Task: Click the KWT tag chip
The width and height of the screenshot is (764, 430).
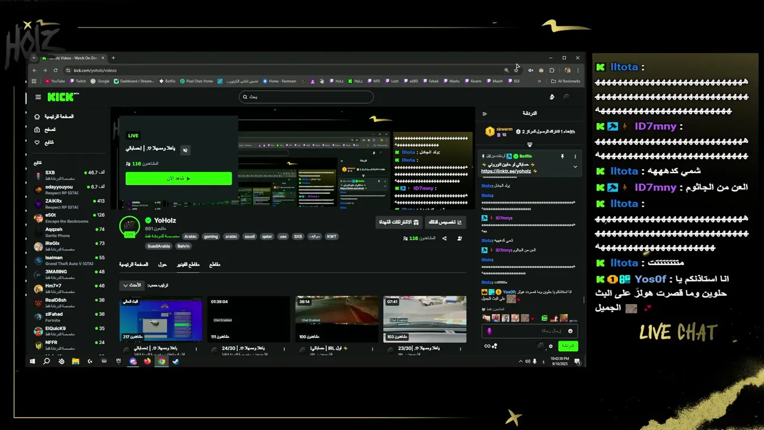Action: [331, 236]
